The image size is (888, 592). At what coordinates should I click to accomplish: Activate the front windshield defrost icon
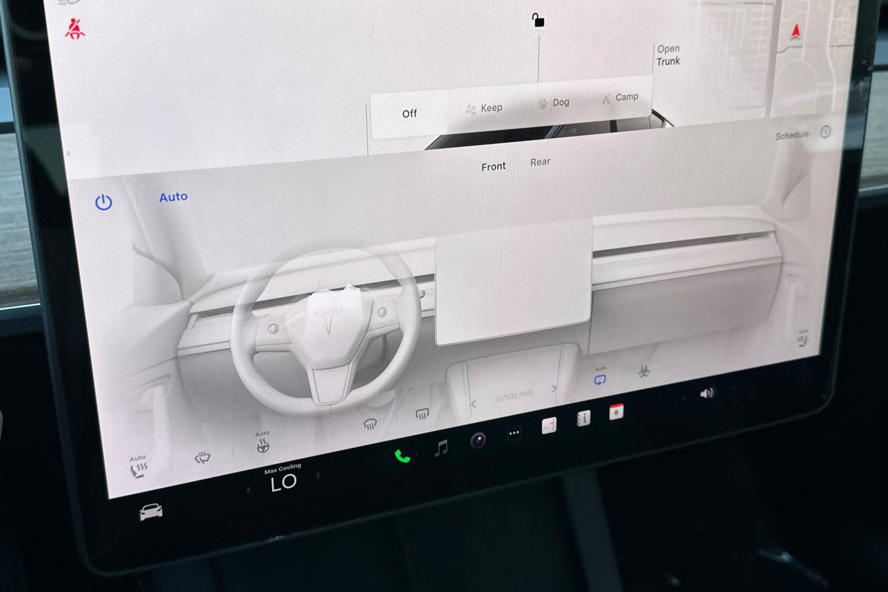(369, 424)
